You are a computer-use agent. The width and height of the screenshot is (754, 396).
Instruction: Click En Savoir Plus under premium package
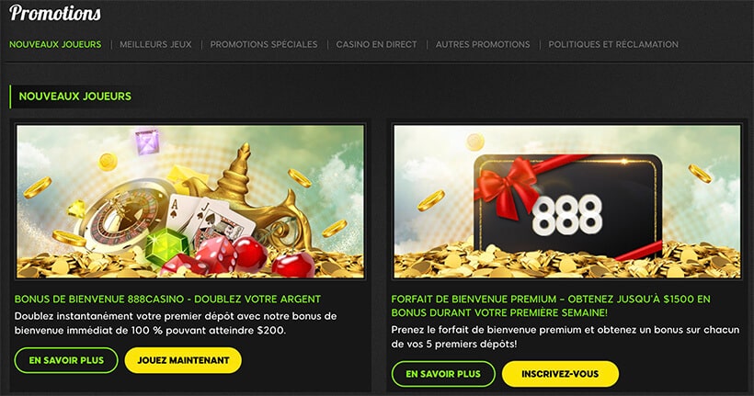[x=443, y=374]
